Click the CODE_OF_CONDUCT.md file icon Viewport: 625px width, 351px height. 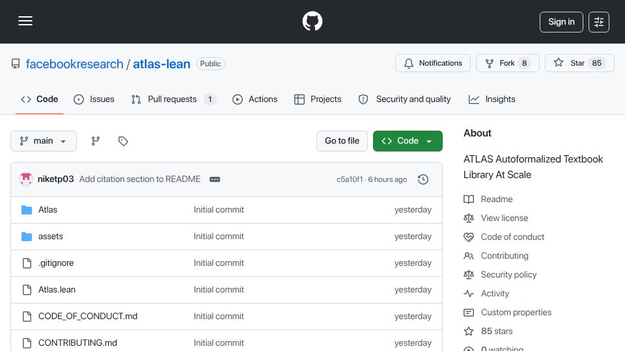[27, 317]
